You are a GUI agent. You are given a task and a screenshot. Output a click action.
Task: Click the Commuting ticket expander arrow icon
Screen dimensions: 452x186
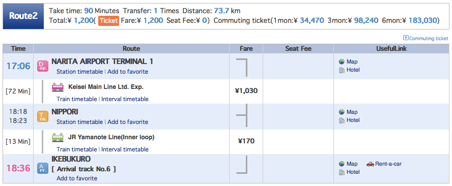406,38
